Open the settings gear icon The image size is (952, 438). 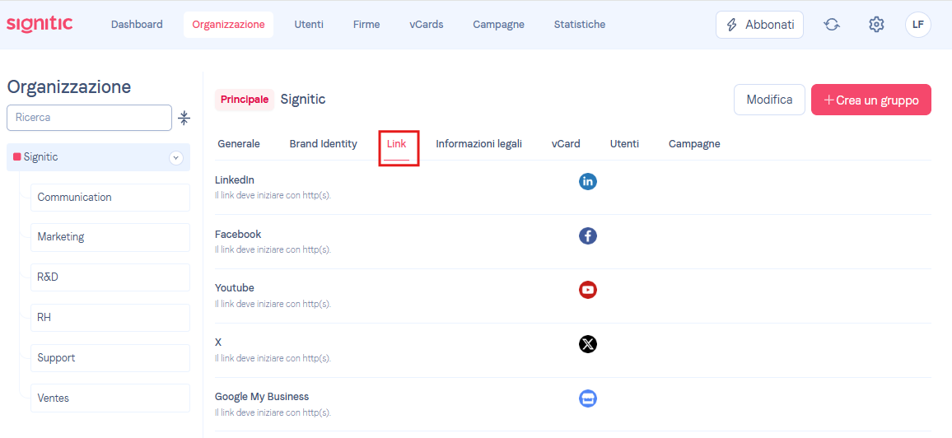click(876, 25)
